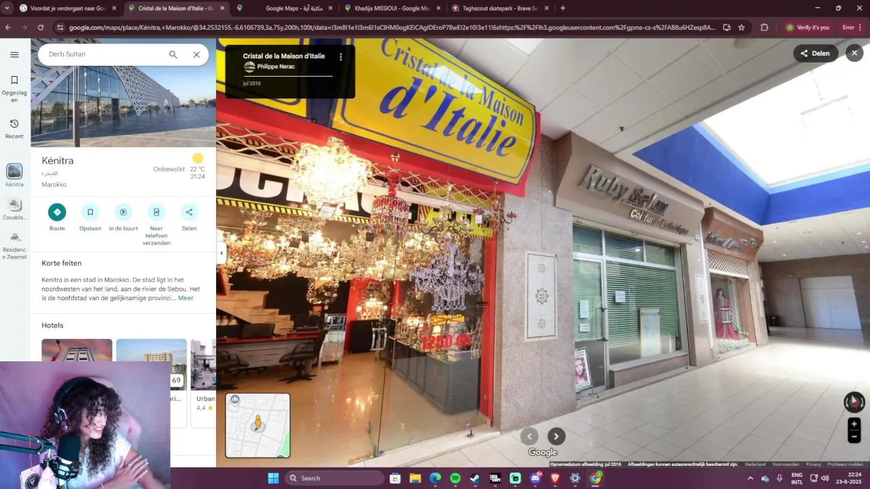The width and height of the screenshot is (870, 489).
Task: Click the Delen share button in photo viewer
Action: point(815,53)
